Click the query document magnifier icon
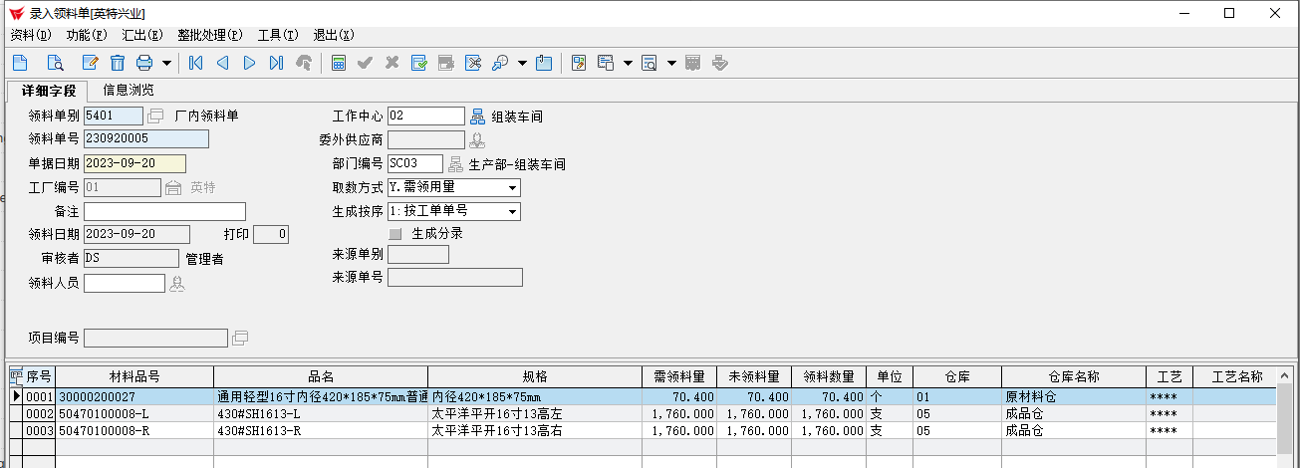This screenshot has width=1300, height=468. tap(55, 63)
